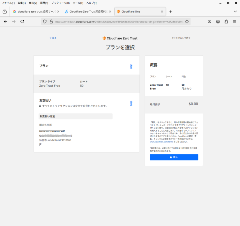The height and width of the screenshot is (226, 240).
Task: Open Firefox hamburger application menu
Action: (234, 21)
